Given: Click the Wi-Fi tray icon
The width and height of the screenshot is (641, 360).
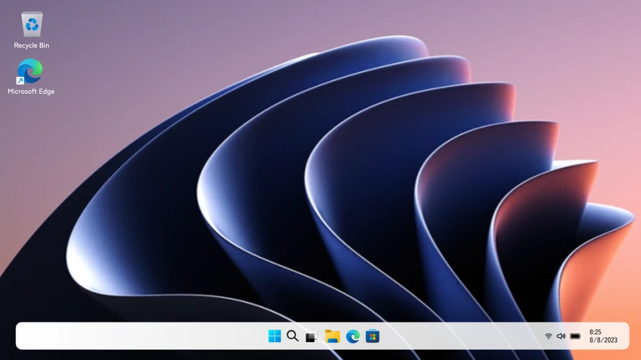Looking at the screenshot, I should [549, 336].
